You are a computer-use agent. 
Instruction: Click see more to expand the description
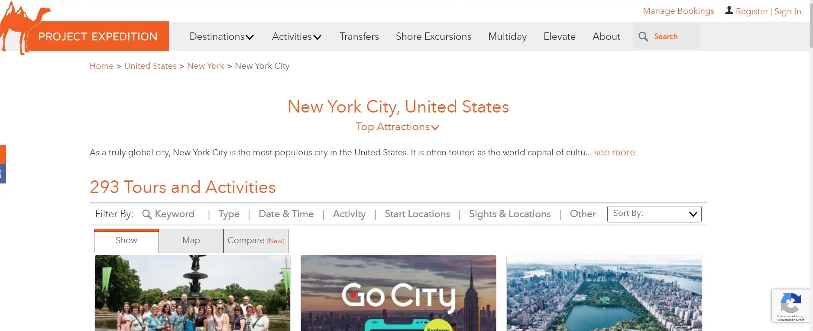(614, 152)
